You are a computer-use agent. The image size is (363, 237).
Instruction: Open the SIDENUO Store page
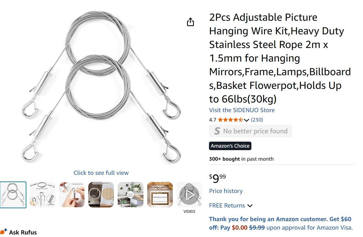[242, 110]
